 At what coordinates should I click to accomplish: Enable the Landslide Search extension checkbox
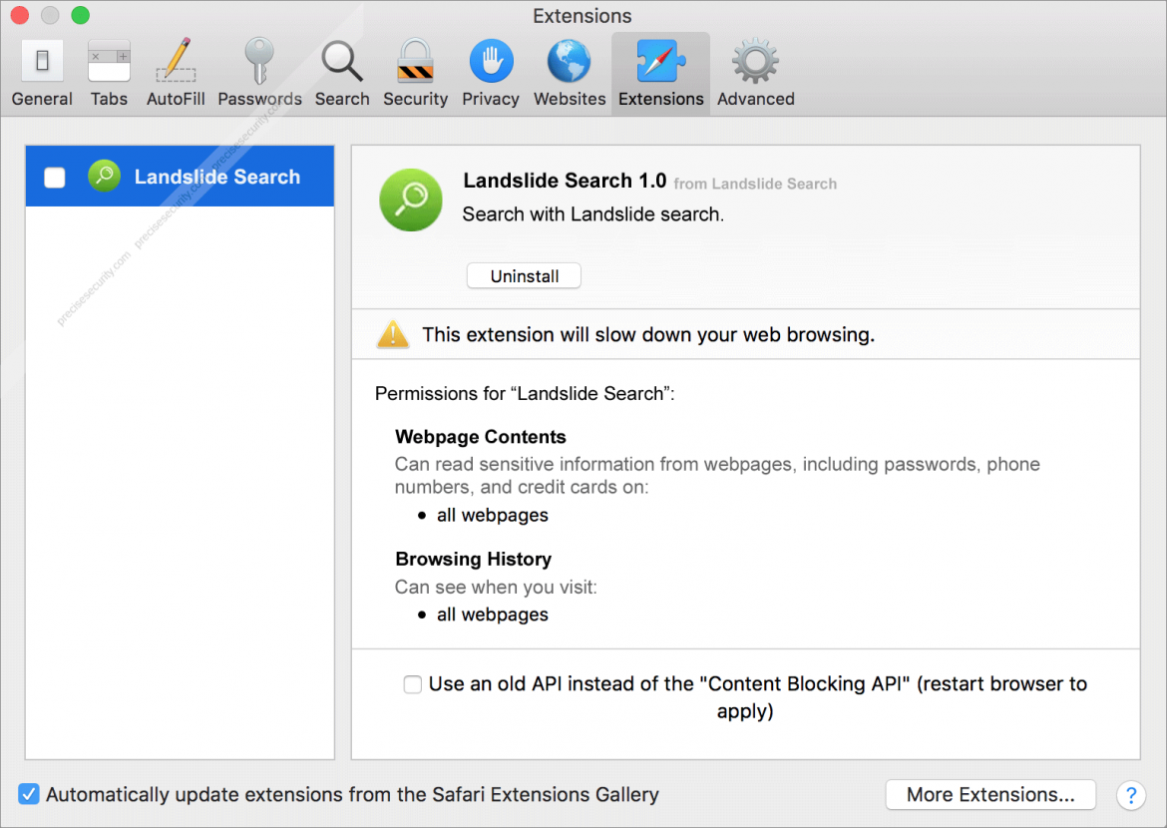(55, 178)
